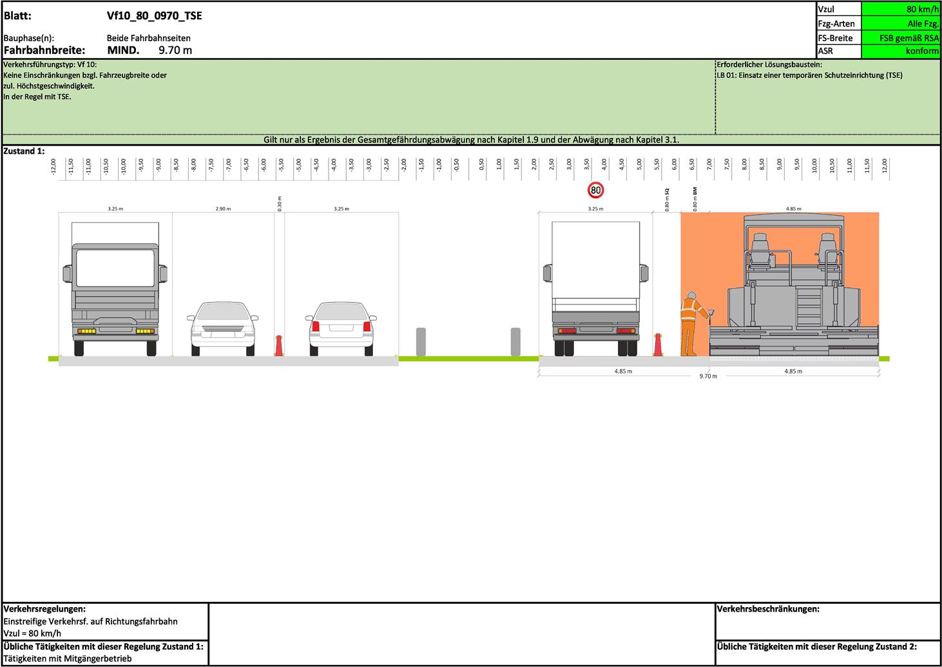
Task: Select the left grey bollard in the median
Action: [421, 341]
